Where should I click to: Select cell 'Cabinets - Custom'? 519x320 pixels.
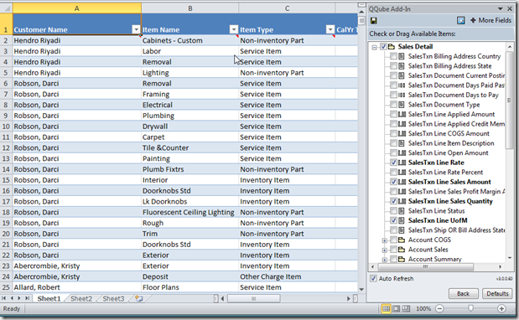coord(190,41)
